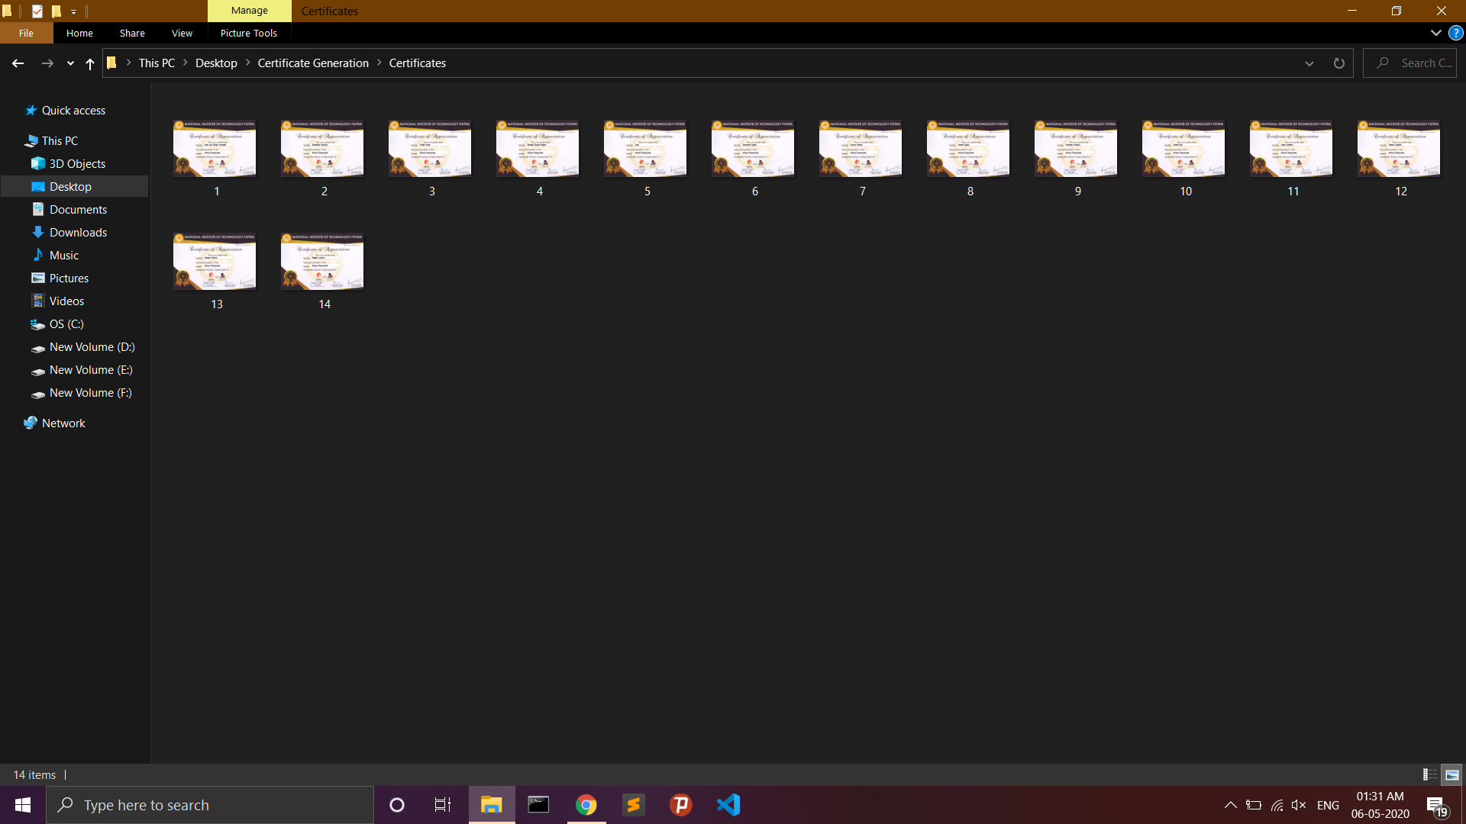1466x824 pixels.
Task: Select Downloads in the navigation pane
Action: pos(78,233)
